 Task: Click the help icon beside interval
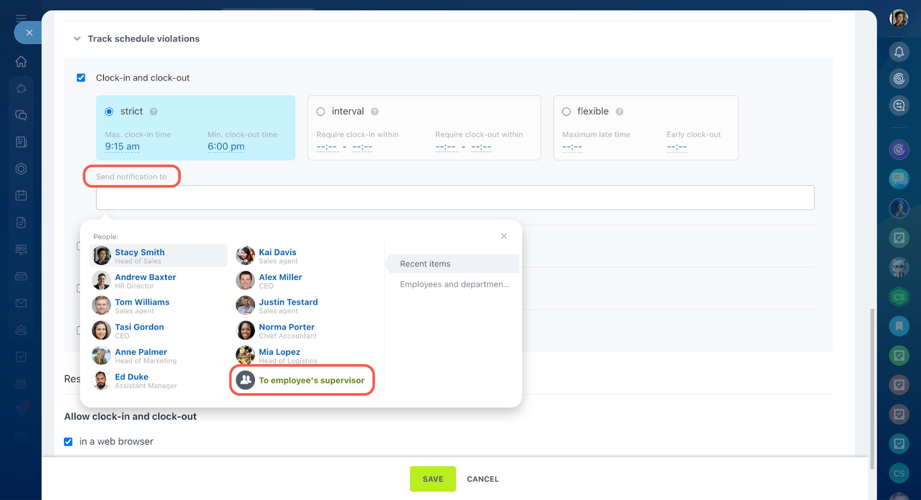point(375,111)
